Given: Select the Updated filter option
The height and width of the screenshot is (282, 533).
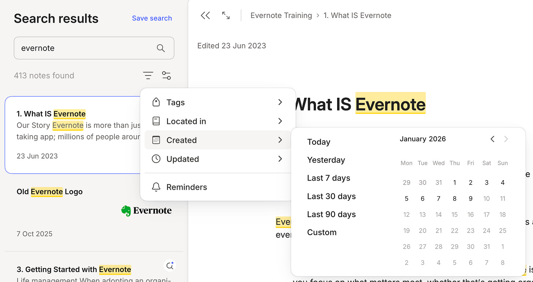Looking at the screenshot, I should coord(217,159).
